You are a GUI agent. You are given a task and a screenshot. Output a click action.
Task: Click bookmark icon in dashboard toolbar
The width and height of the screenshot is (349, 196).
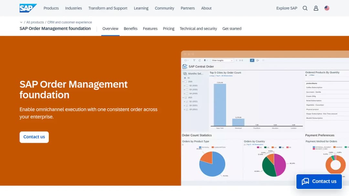pyautogui.click(x=205, y=60)
